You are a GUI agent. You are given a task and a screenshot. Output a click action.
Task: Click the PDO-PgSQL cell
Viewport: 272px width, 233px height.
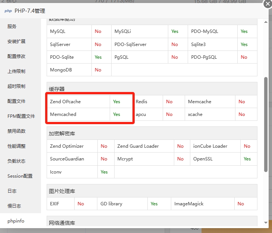(213, 57)
